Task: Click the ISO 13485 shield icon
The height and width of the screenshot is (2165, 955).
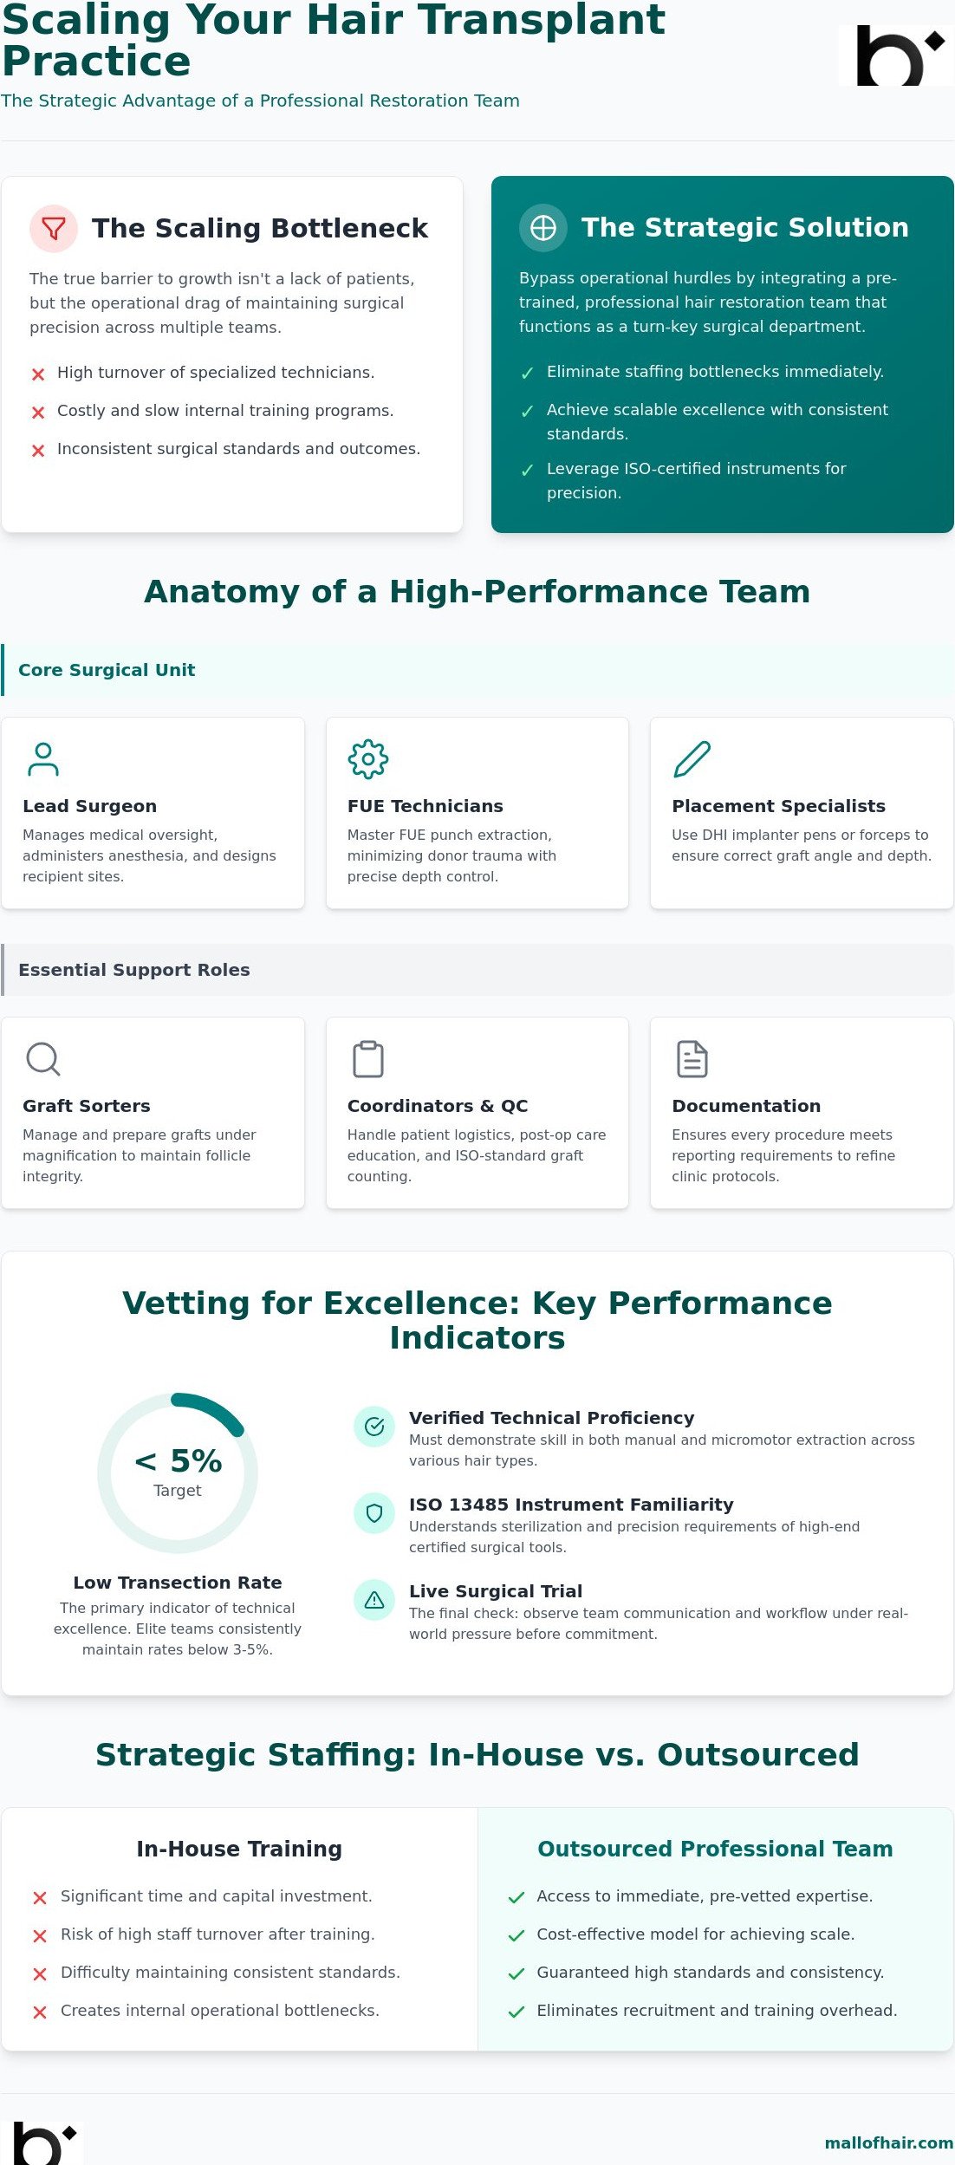Action: coord(374,1513)
